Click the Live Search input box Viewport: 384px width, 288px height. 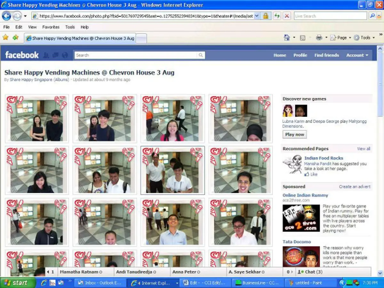click(330, 16)
